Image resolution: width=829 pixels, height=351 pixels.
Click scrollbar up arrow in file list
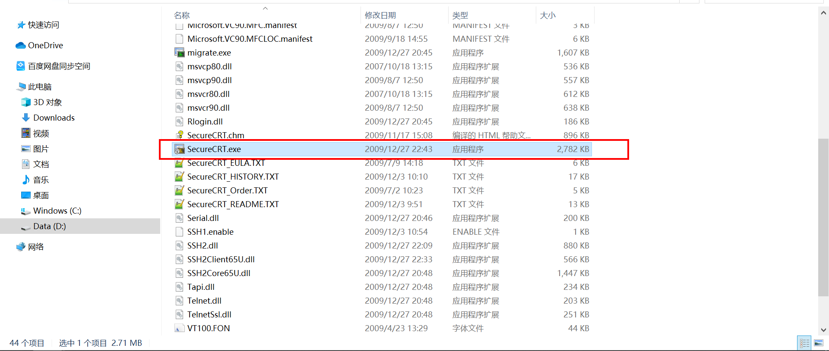[x=823, y=13]
